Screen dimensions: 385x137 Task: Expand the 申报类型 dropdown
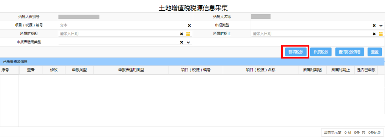pyautogui.click(x=381, y=26)
